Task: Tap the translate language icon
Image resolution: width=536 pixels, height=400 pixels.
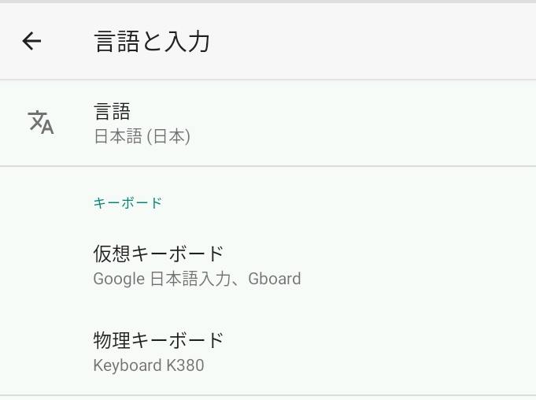Action: [x=41, y=122]
